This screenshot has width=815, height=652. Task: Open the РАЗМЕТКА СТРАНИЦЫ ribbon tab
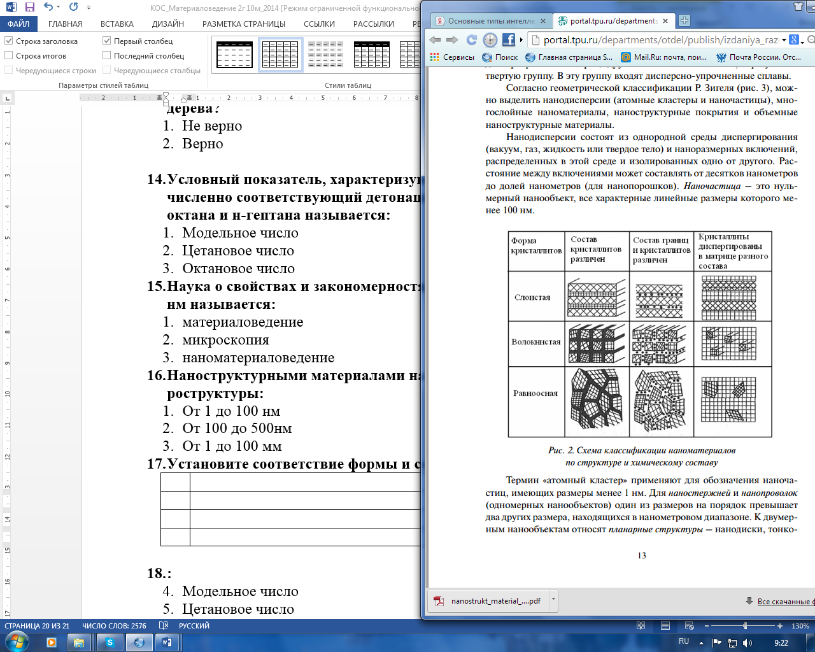244,24
